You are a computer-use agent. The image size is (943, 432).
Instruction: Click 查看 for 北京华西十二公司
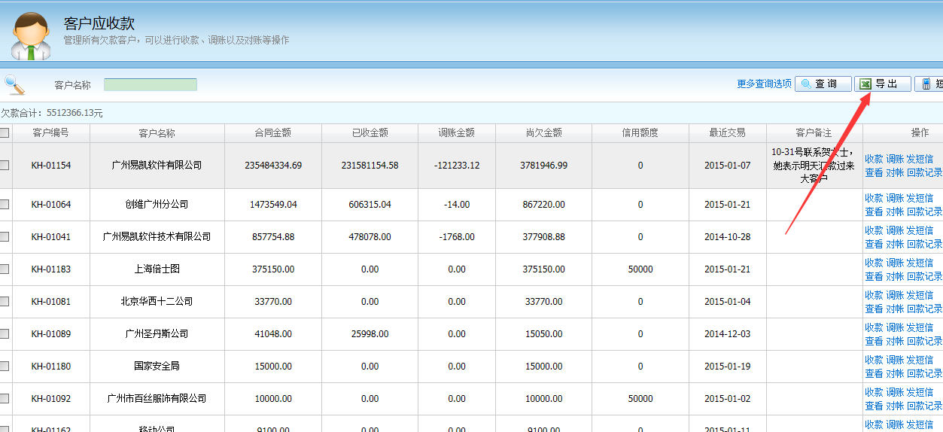click(874, 309)
